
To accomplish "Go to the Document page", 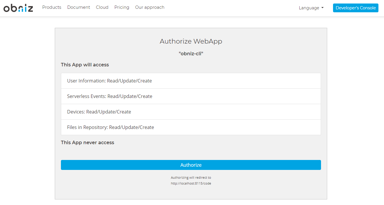I will point(78,7).
